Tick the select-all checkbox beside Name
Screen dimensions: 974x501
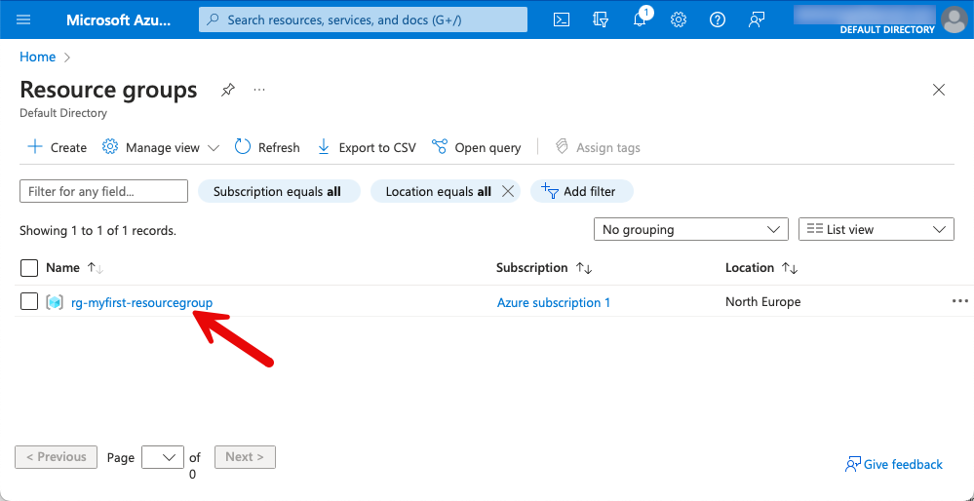pyautogui.click(x=29, y=268)
